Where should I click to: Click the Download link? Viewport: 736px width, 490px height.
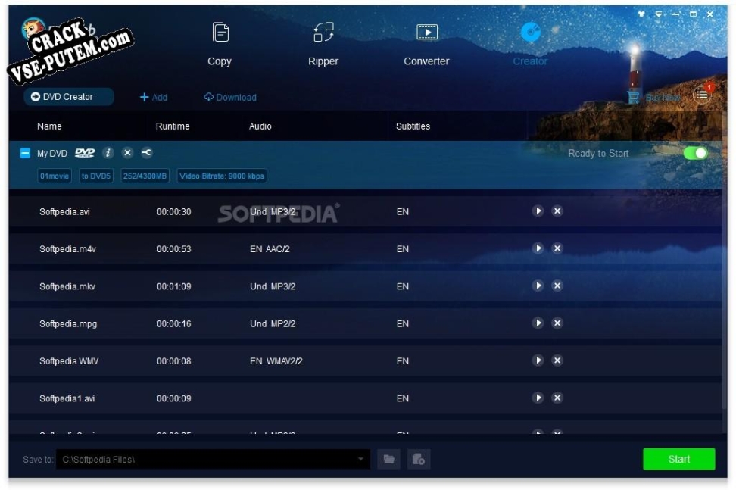tap(230, 97)
